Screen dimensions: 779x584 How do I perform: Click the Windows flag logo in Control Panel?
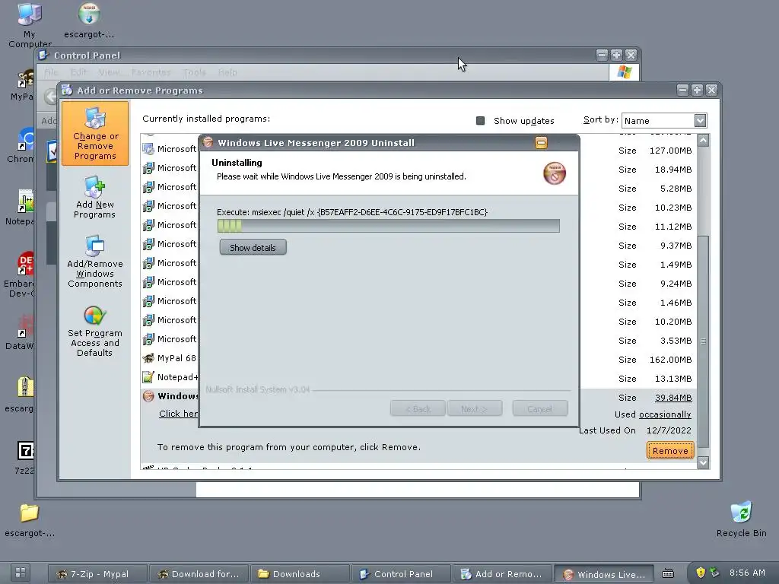pyautogui.click(x=624, y=72)
